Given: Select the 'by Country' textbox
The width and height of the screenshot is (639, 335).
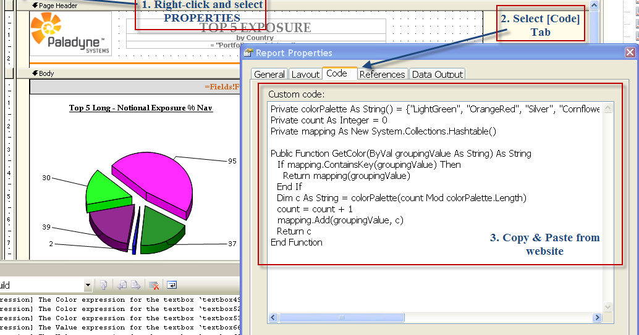Looking at the screenshot, I should pyautogui.click(x=256, y=38).
